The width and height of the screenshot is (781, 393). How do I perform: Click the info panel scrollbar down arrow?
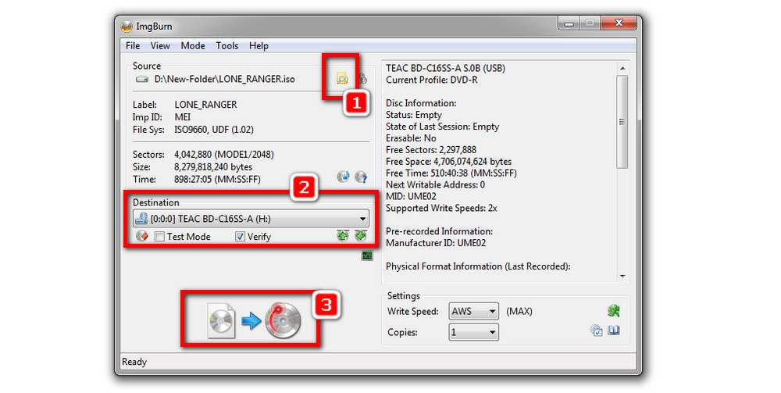(622, 277)
